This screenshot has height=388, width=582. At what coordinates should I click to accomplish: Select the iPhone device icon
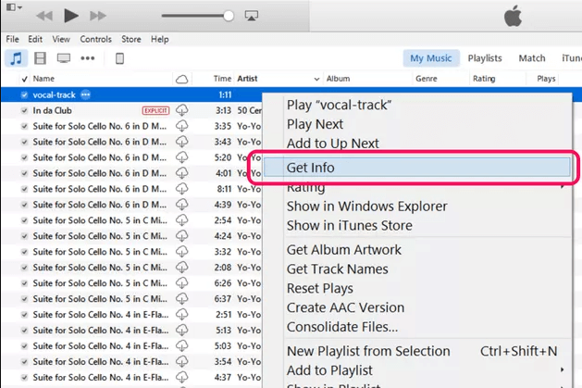119,58
